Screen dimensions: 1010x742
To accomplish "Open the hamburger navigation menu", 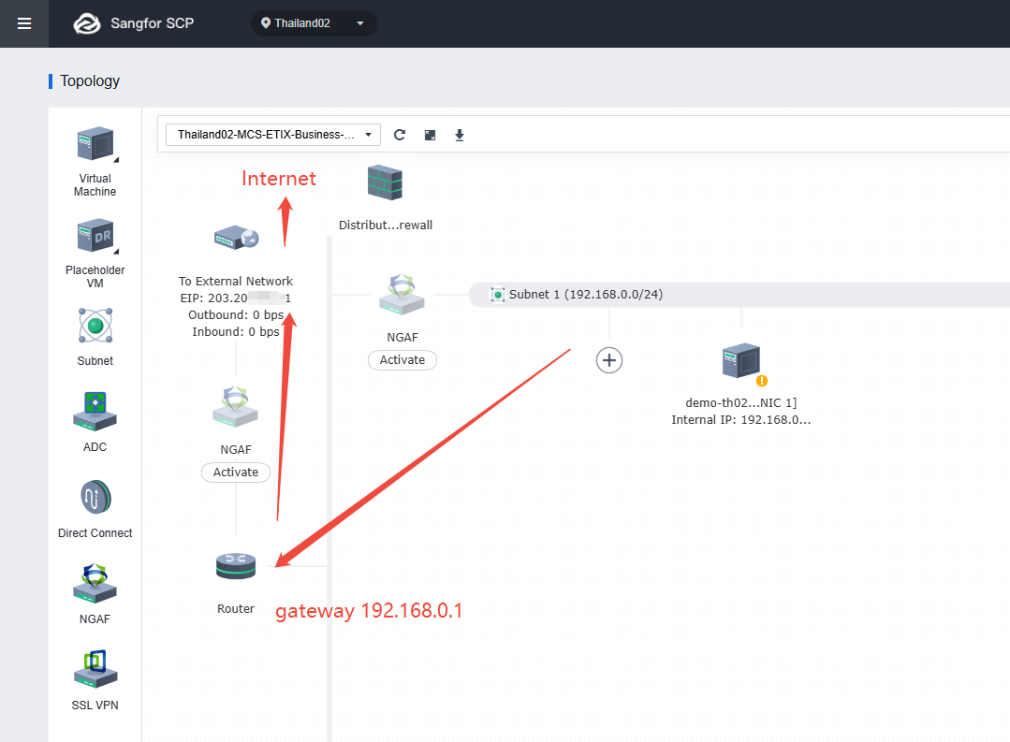I will coord(24,23).
